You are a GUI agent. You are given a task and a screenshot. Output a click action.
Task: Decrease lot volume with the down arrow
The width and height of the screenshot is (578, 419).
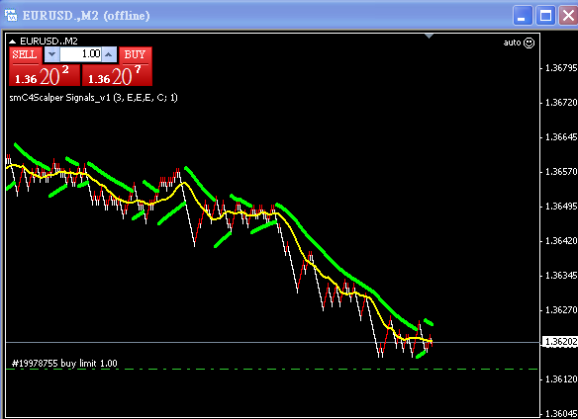[52, 54]
